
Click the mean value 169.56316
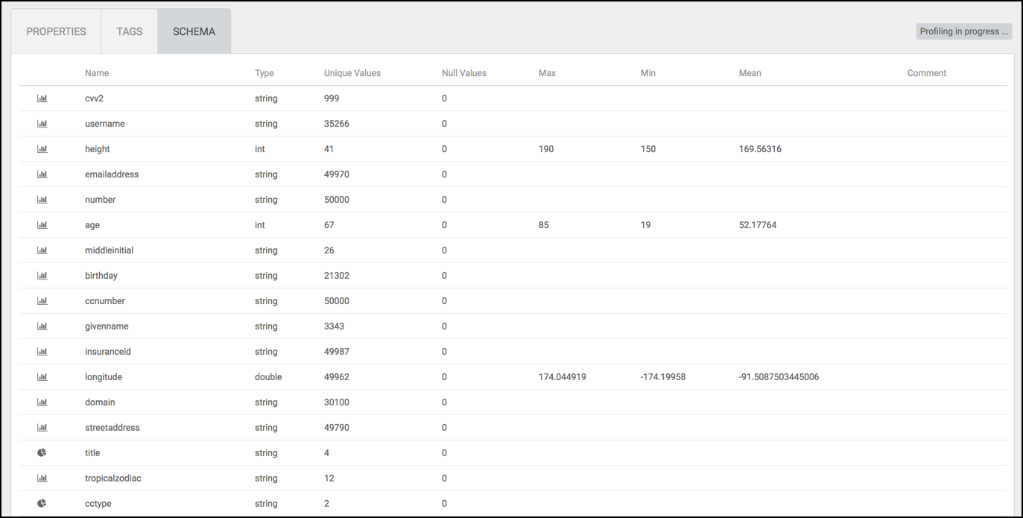pyautogui.click(x=760, y=149)
